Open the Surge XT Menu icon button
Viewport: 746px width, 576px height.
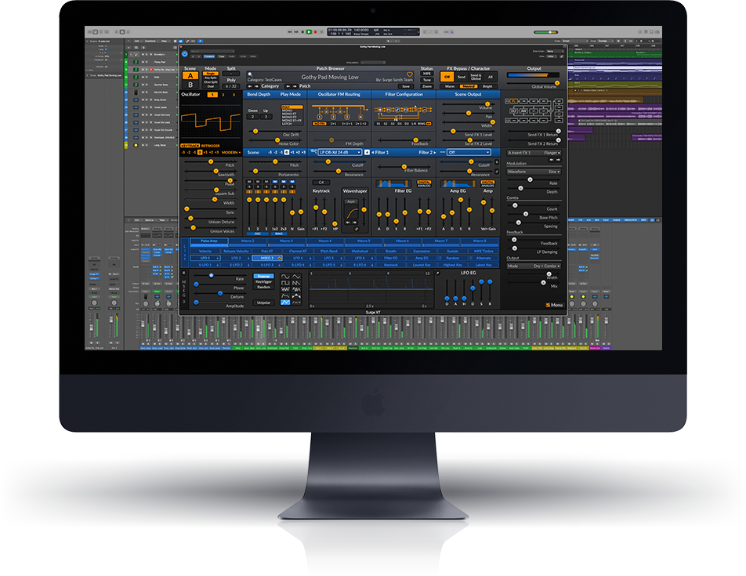[x=554, y=305]
